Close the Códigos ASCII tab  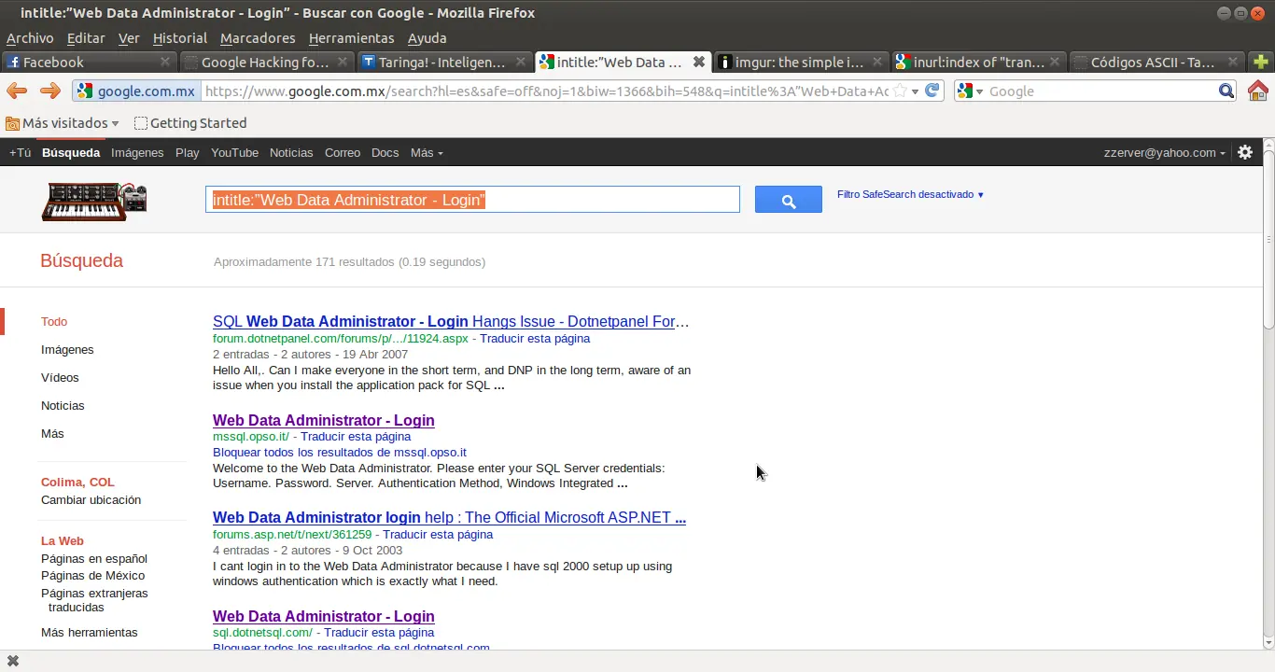tap(1232, 62)
